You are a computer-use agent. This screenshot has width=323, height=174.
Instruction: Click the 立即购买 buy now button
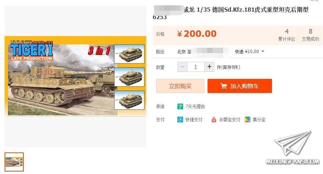[180, 86]
